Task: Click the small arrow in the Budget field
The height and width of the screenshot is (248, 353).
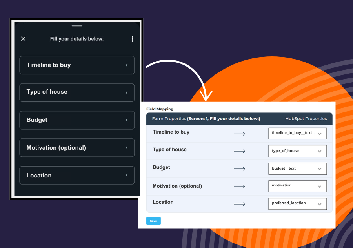Action: pyautogui.click(x=126, y=120)
